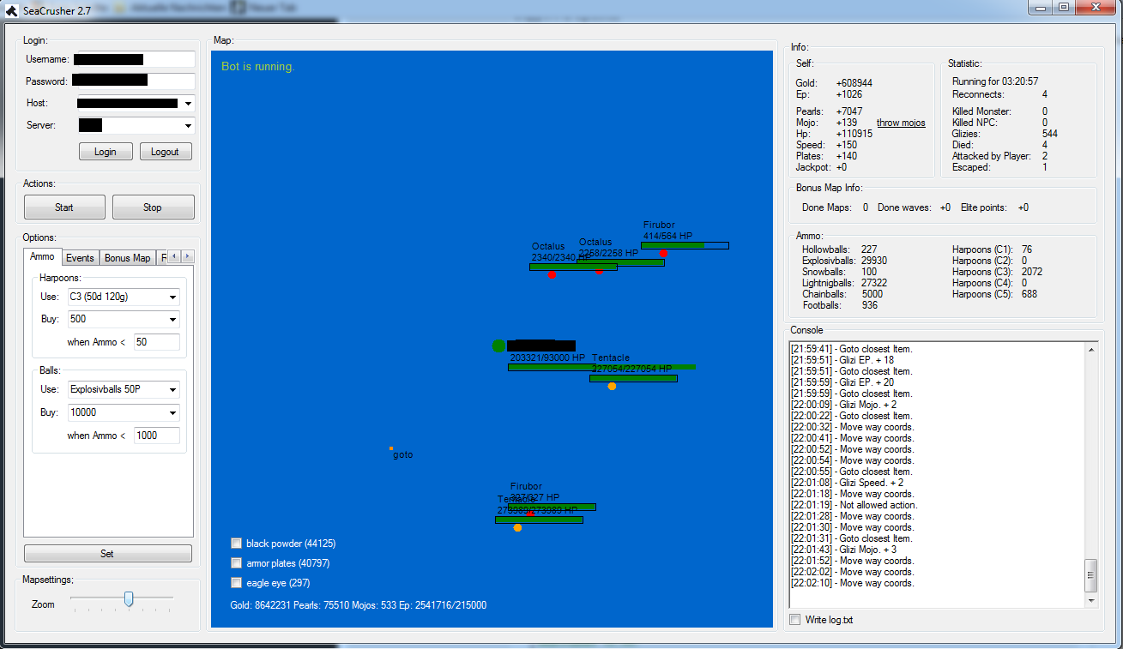Screen dimensions: 1123x649
Task: Click harpoons when Ammo threshold field 50
Action: 157,342
